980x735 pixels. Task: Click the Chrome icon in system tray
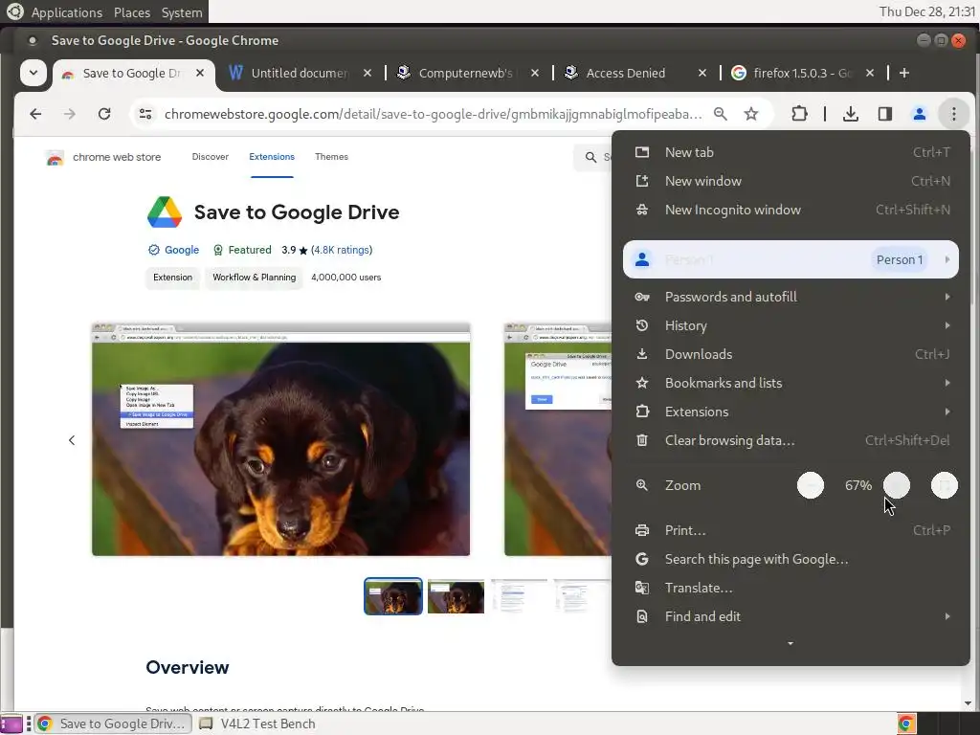(x=906, y=724)
